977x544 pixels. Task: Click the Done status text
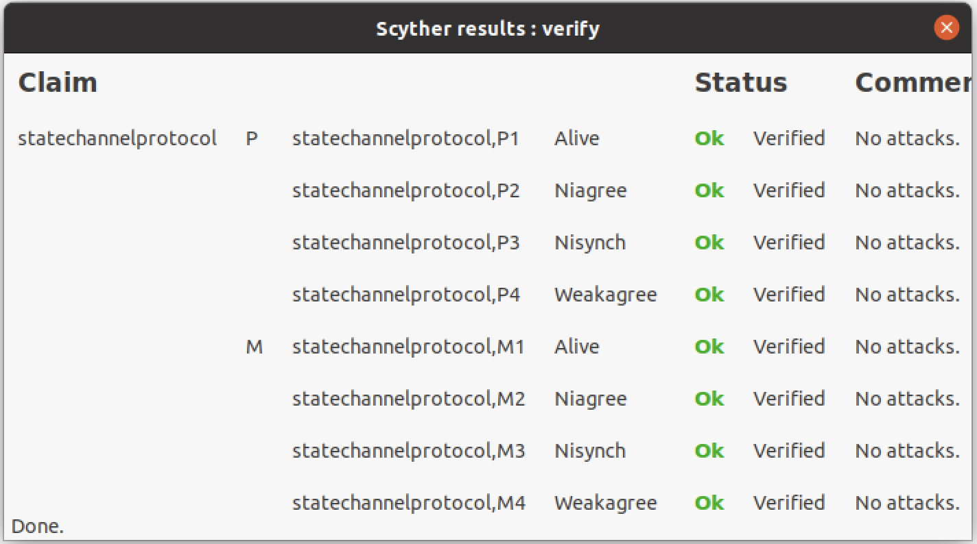click(38, 526)
